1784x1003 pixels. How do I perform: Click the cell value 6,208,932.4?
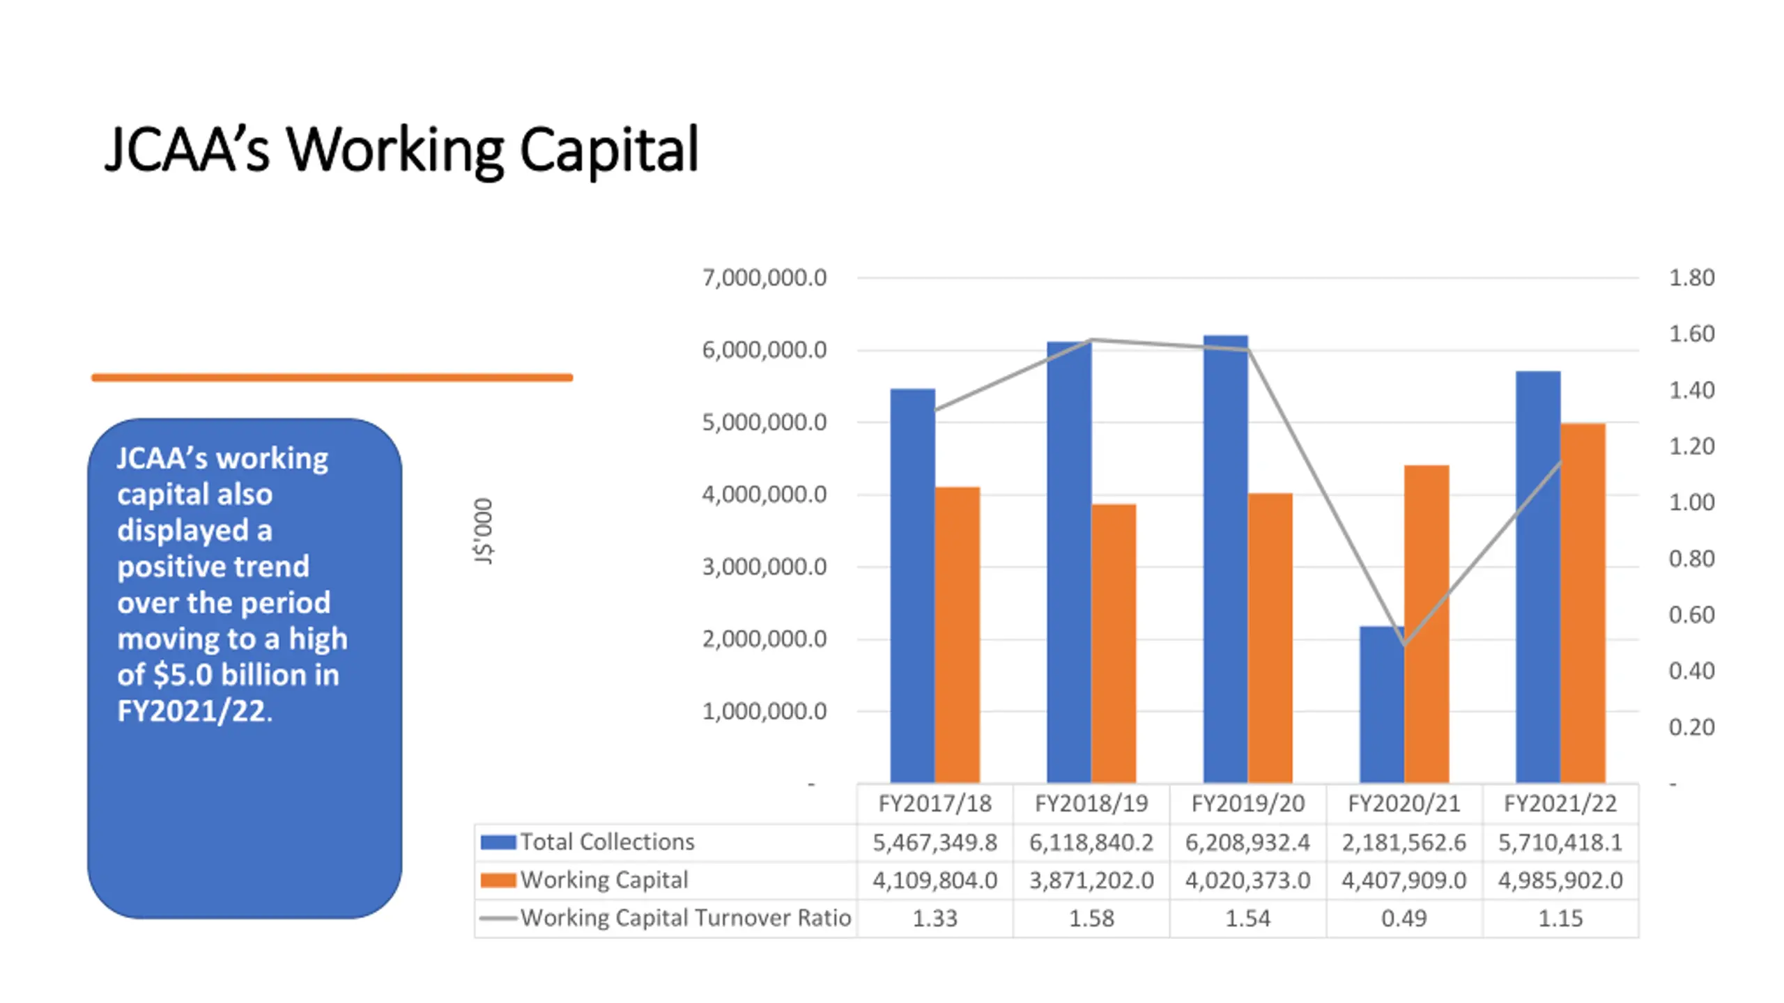tap(1248, 843)
